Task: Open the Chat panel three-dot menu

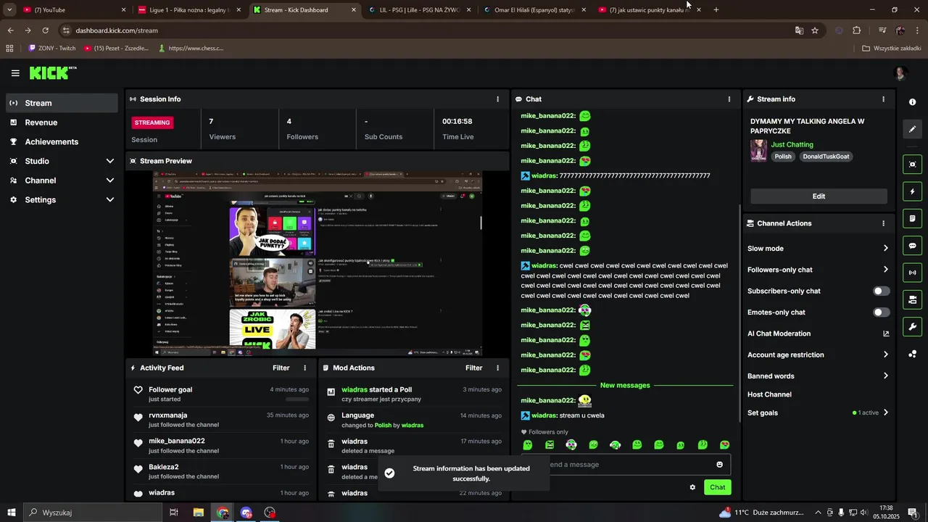Action: [x=729, y=99]
